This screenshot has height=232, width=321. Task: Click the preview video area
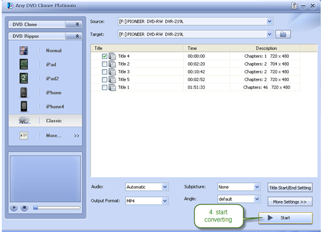46,179
